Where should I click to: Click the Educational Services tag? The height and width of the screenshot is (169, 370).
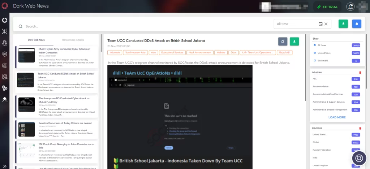click(172, 53)
